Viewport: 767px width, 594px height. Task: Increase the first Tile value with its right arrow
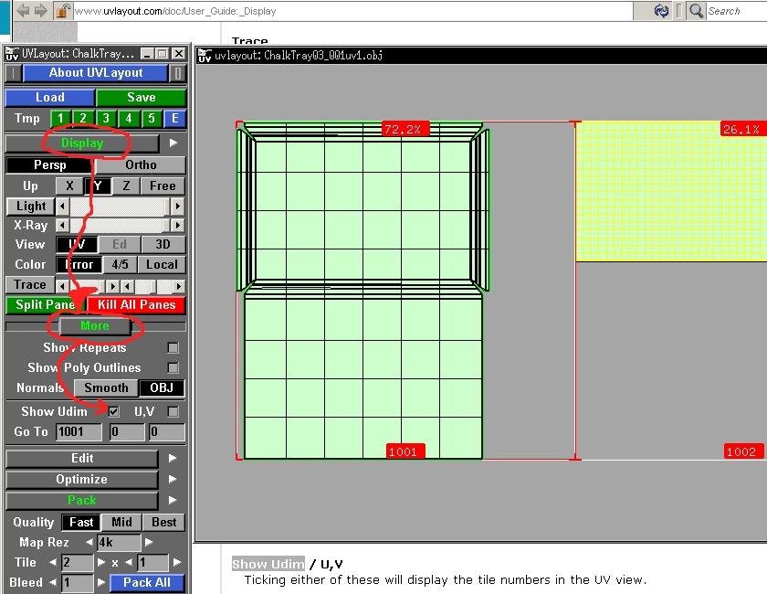[101, 562]
